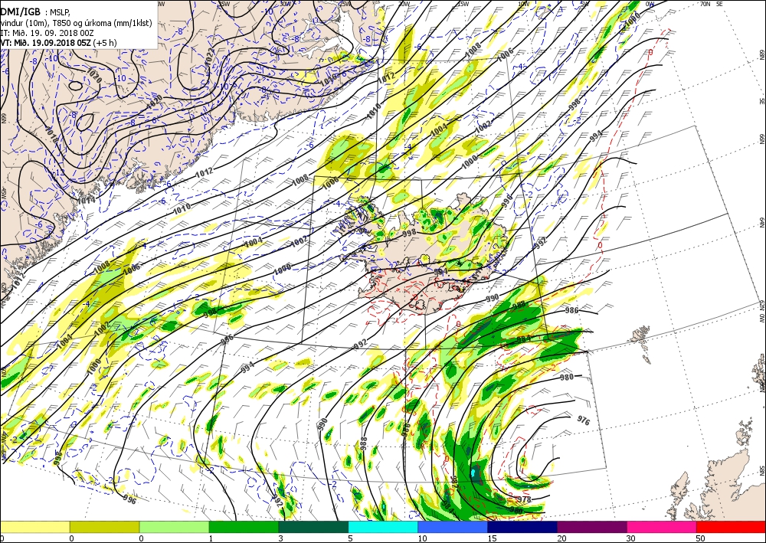
Task: Click the '978' isobar label
Action: click(523, 499)
